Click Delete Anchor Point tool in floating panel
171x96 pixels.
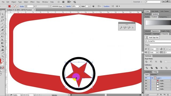point(129,28)
